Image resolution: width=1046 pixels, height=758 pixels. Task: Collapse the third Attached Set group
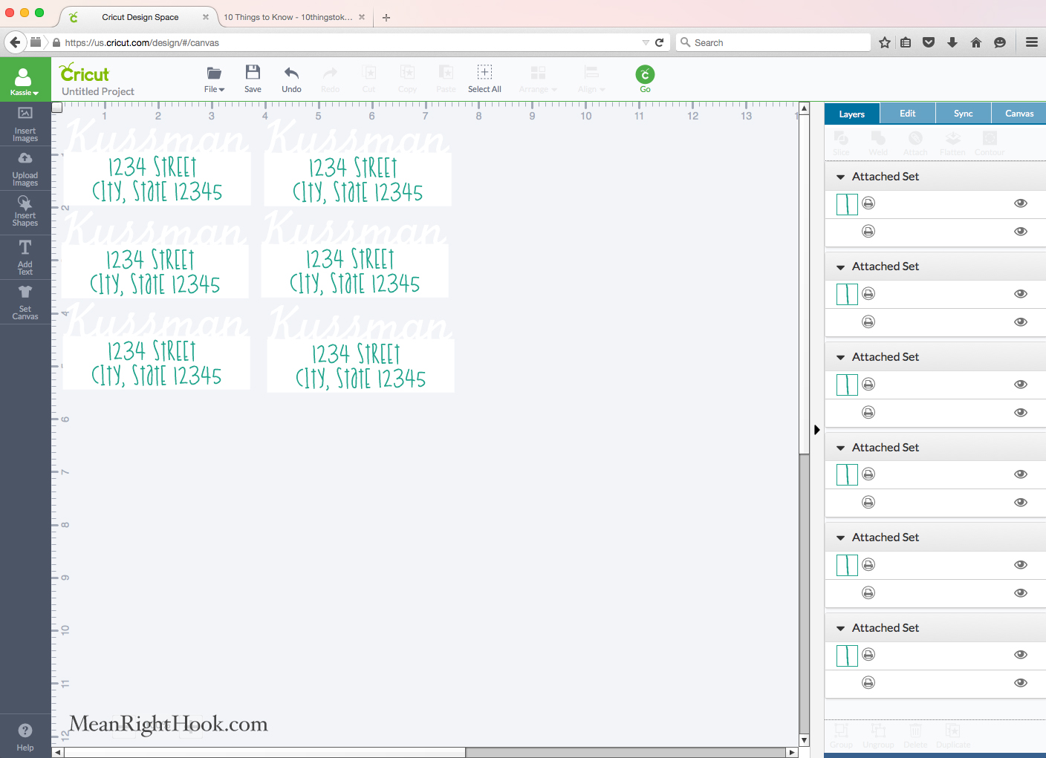tap(840, 358)
